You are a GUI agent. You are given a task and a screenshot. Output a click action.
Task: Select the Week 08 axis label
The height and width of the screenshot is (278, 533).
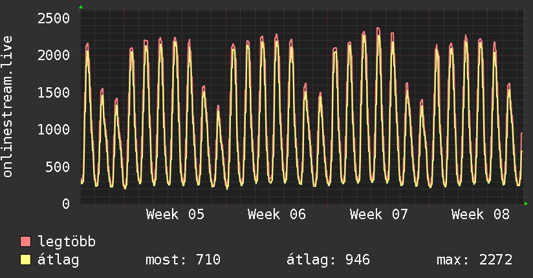pos(480,215)
